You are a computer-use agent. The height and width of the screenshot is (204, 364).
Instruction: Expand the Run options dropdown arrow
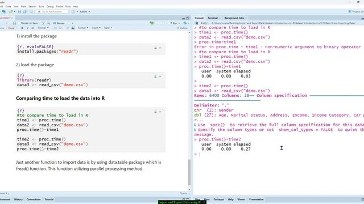179,23
